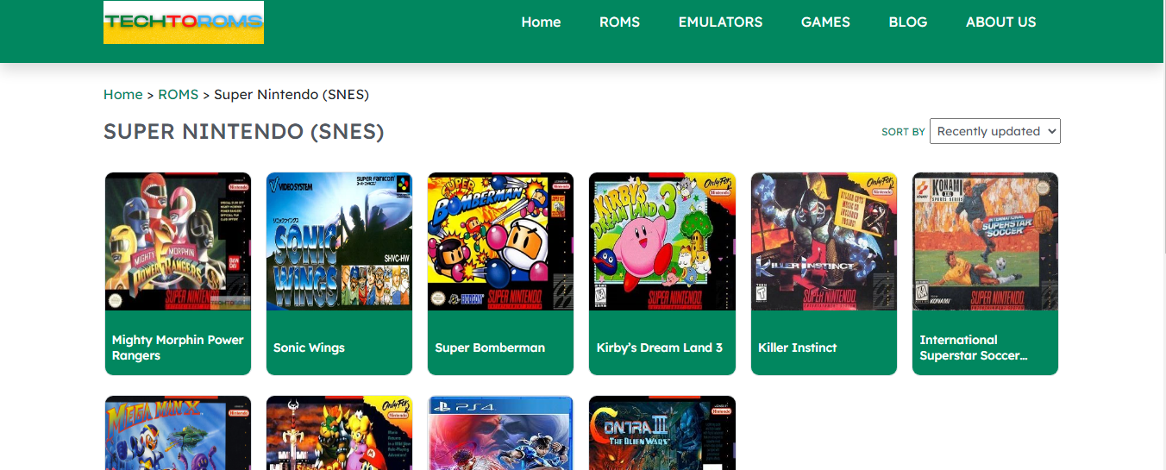The width and height of the screenshot is (1166, 470).
Task: Open the ROMS menu item
Action: (x=619, y=22)
